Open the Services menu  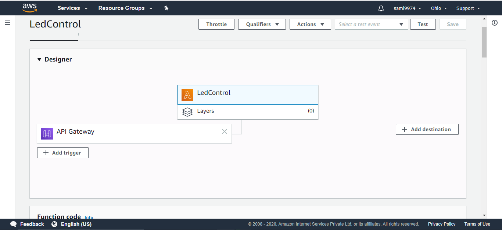click(73, 8)
